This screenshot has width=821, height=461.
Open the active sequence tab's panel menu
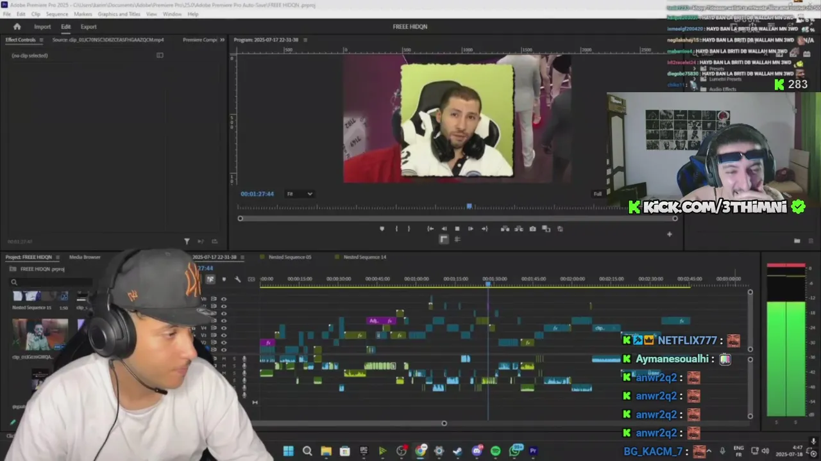coord(241,257)
